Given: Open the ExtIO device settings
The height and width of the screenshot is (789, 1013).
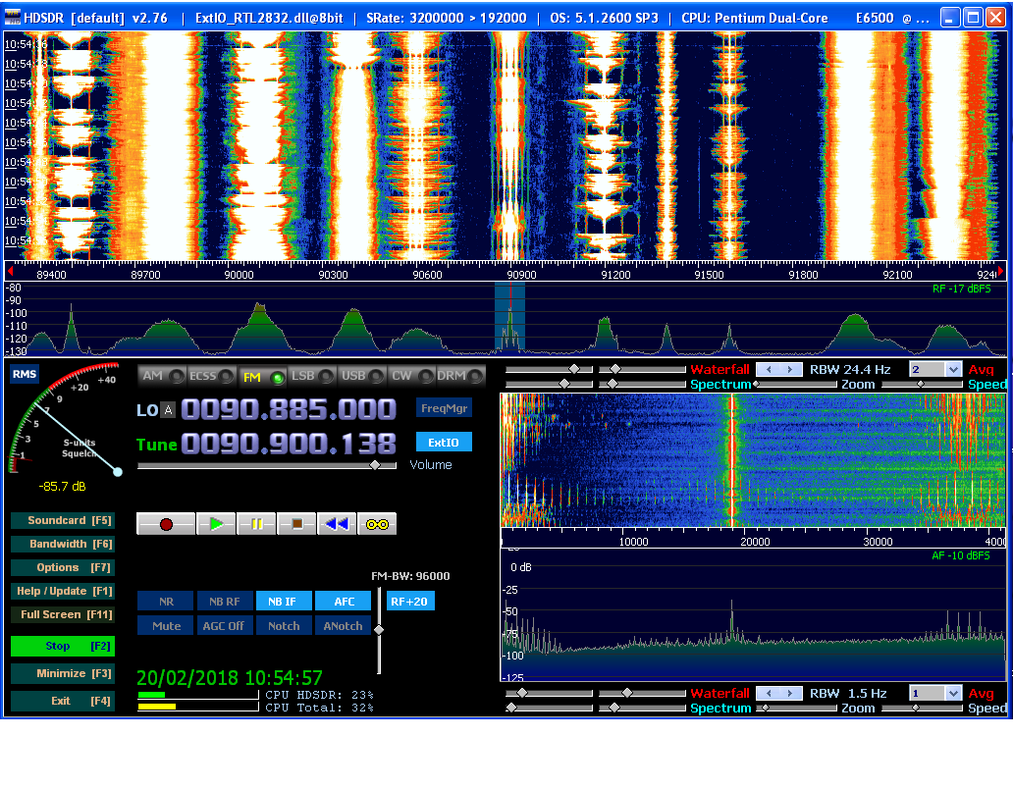Looking at the screenshot, I should (444, 443).
